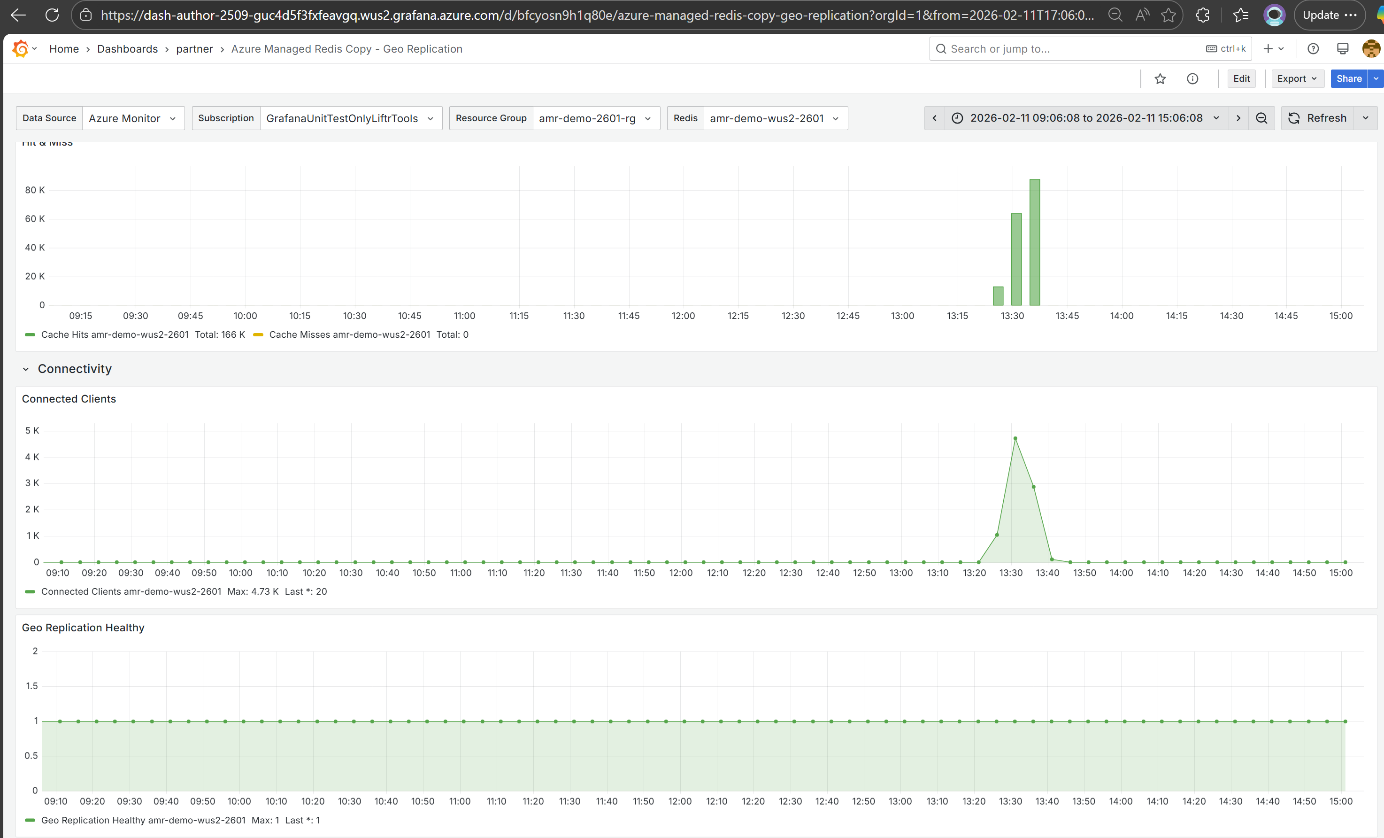The image size is (1384, 838).
Task: Click the Grafana logo icon
Action: coord(20,49)
